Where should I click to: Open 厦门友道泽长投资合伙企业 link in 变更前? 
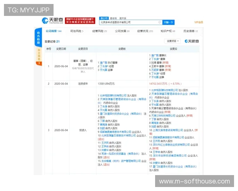tap(121, 114)
